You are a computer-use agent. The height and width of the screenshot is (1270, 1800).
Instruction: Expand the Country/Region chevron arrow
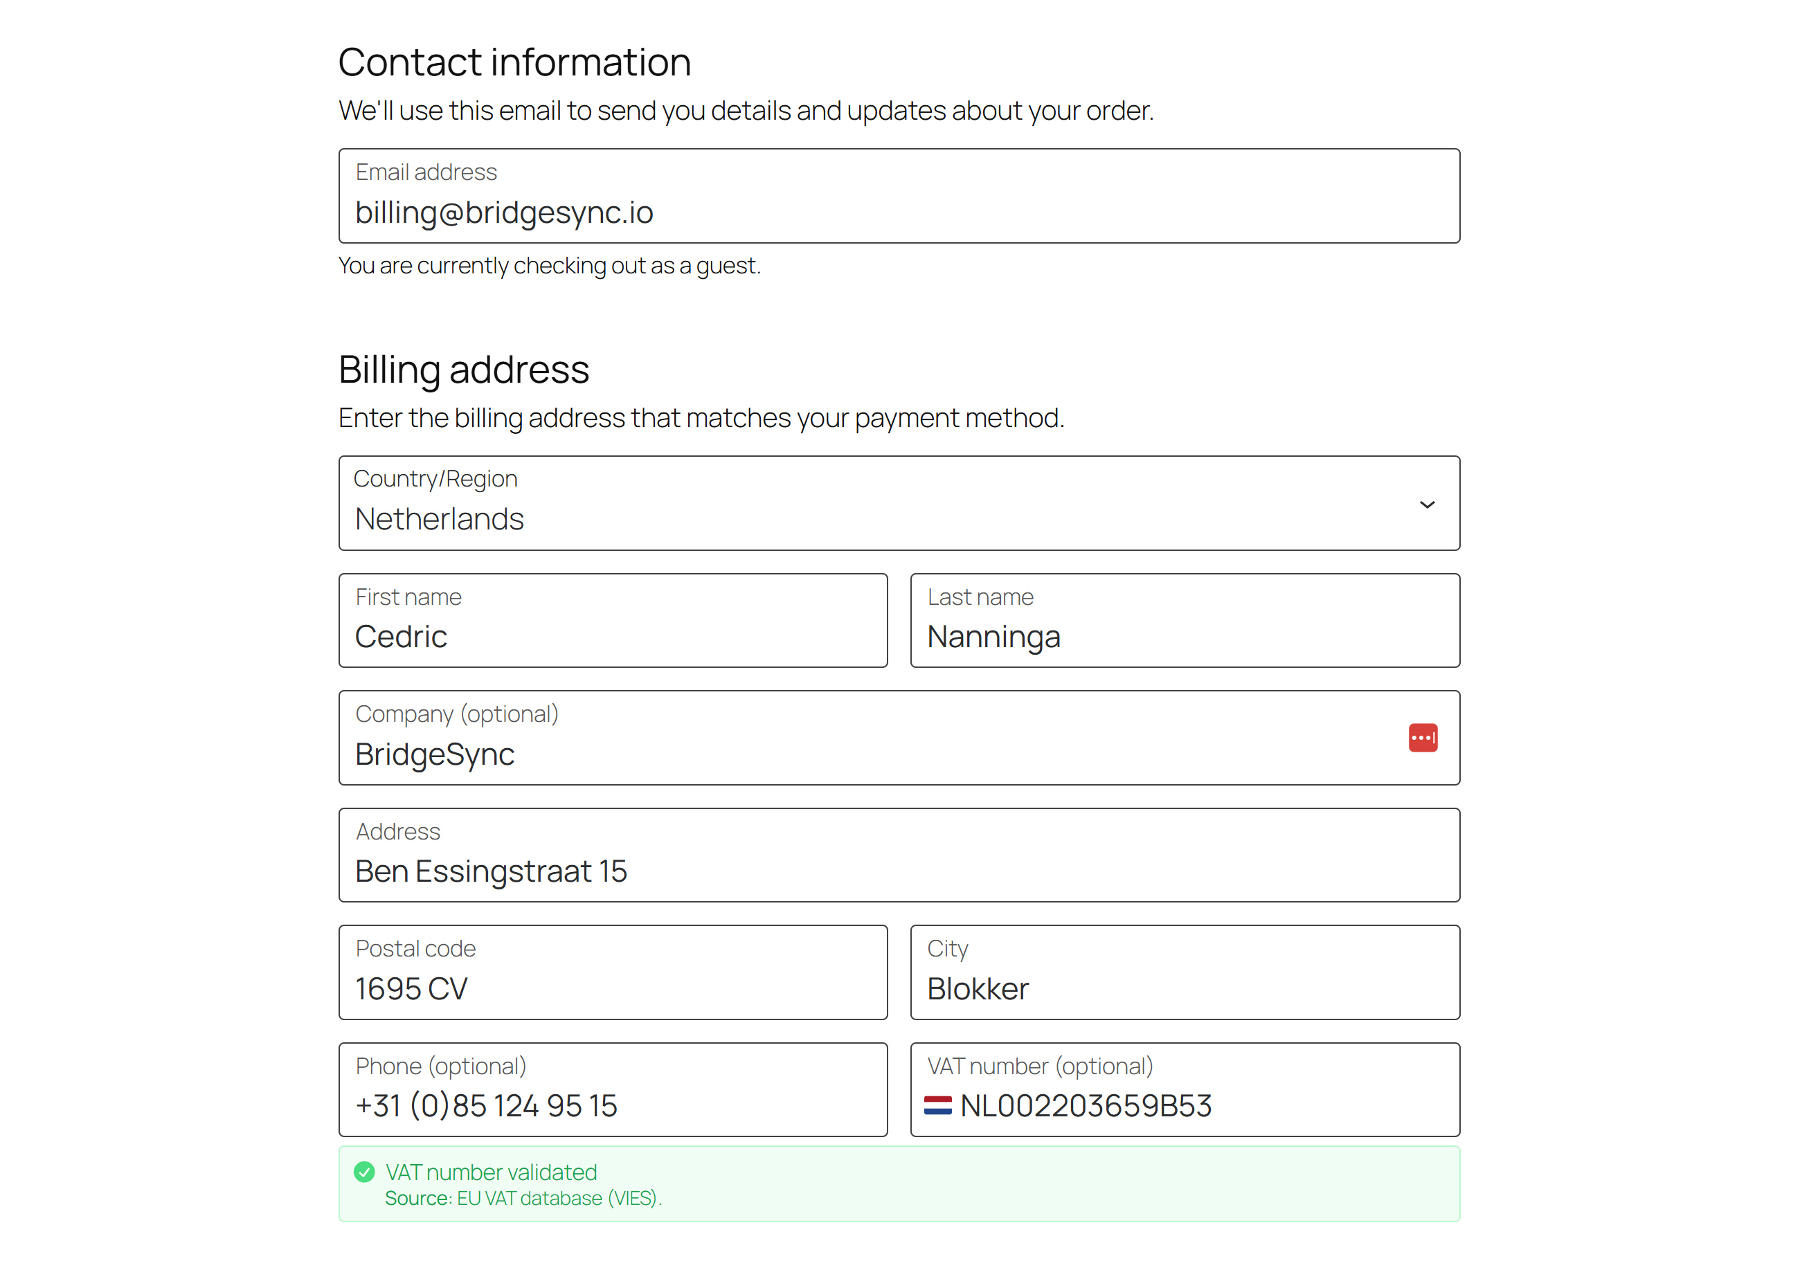1427,505
